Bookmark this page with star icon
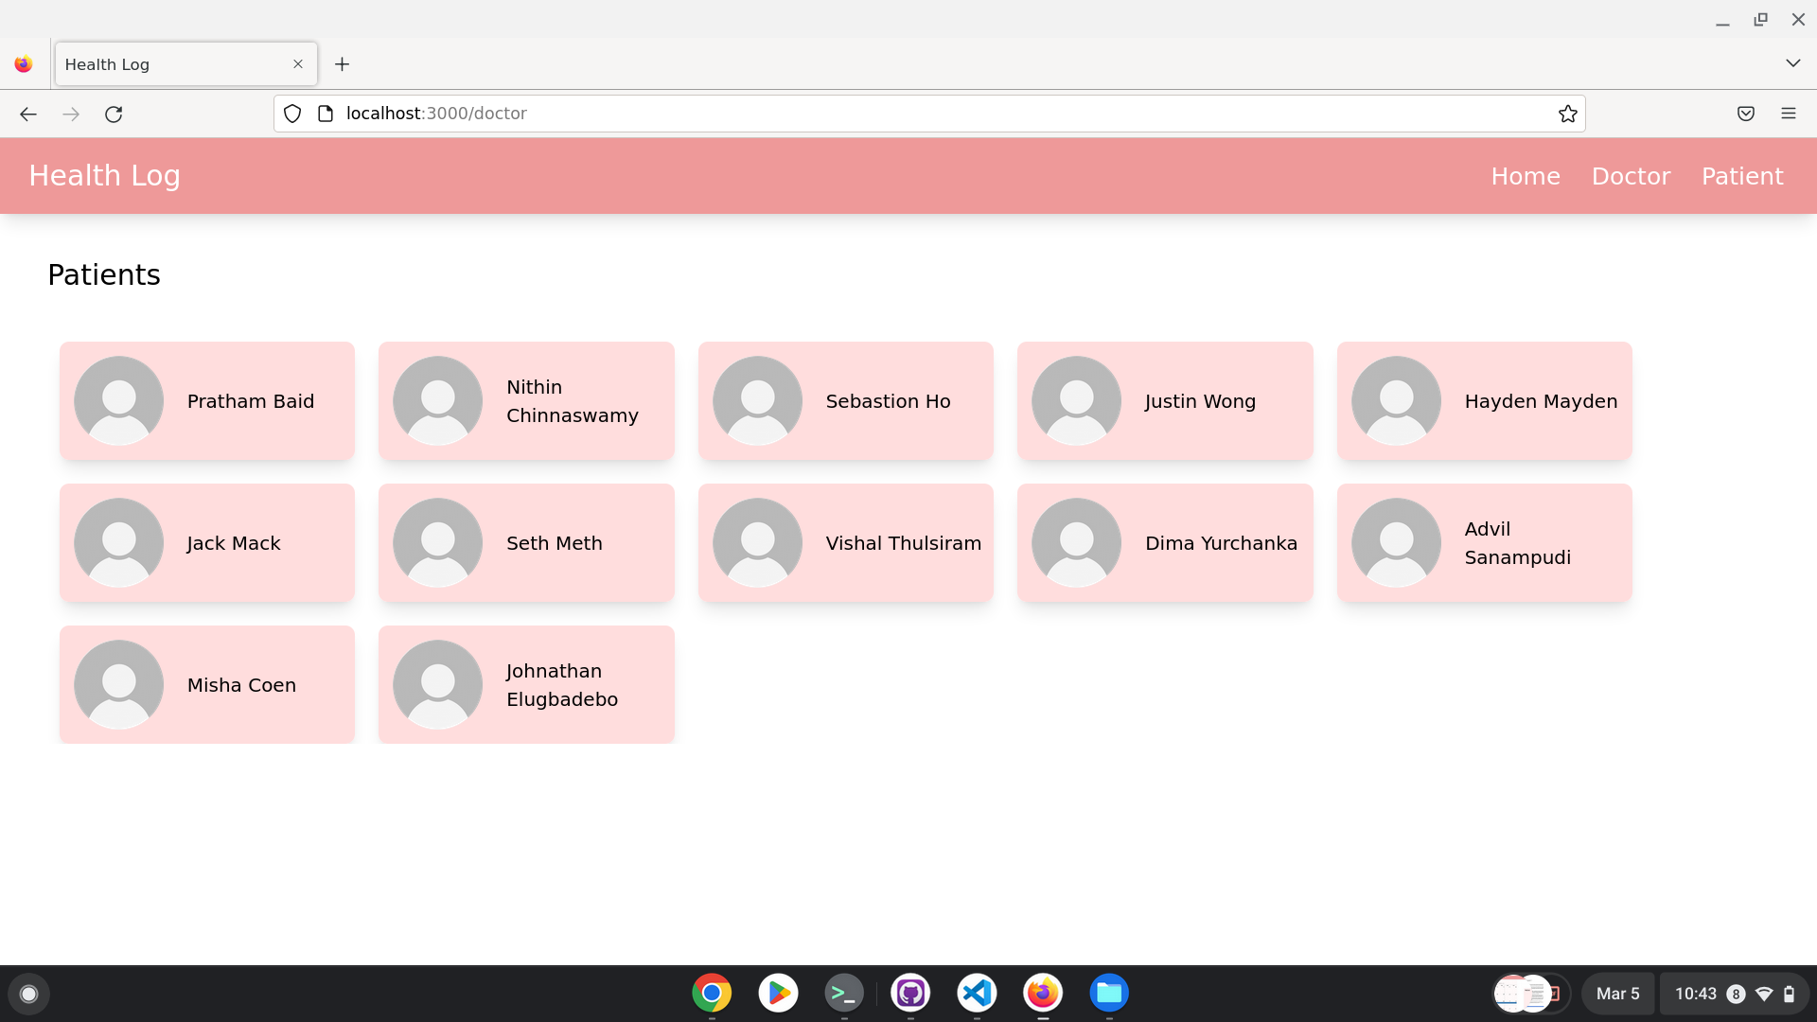 (x=1567, y=114)
